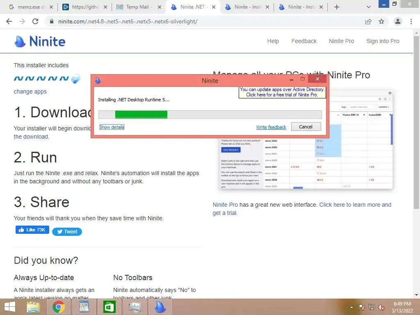Close the github tab
The image size is (420, 315).
[x=105, y=7]
